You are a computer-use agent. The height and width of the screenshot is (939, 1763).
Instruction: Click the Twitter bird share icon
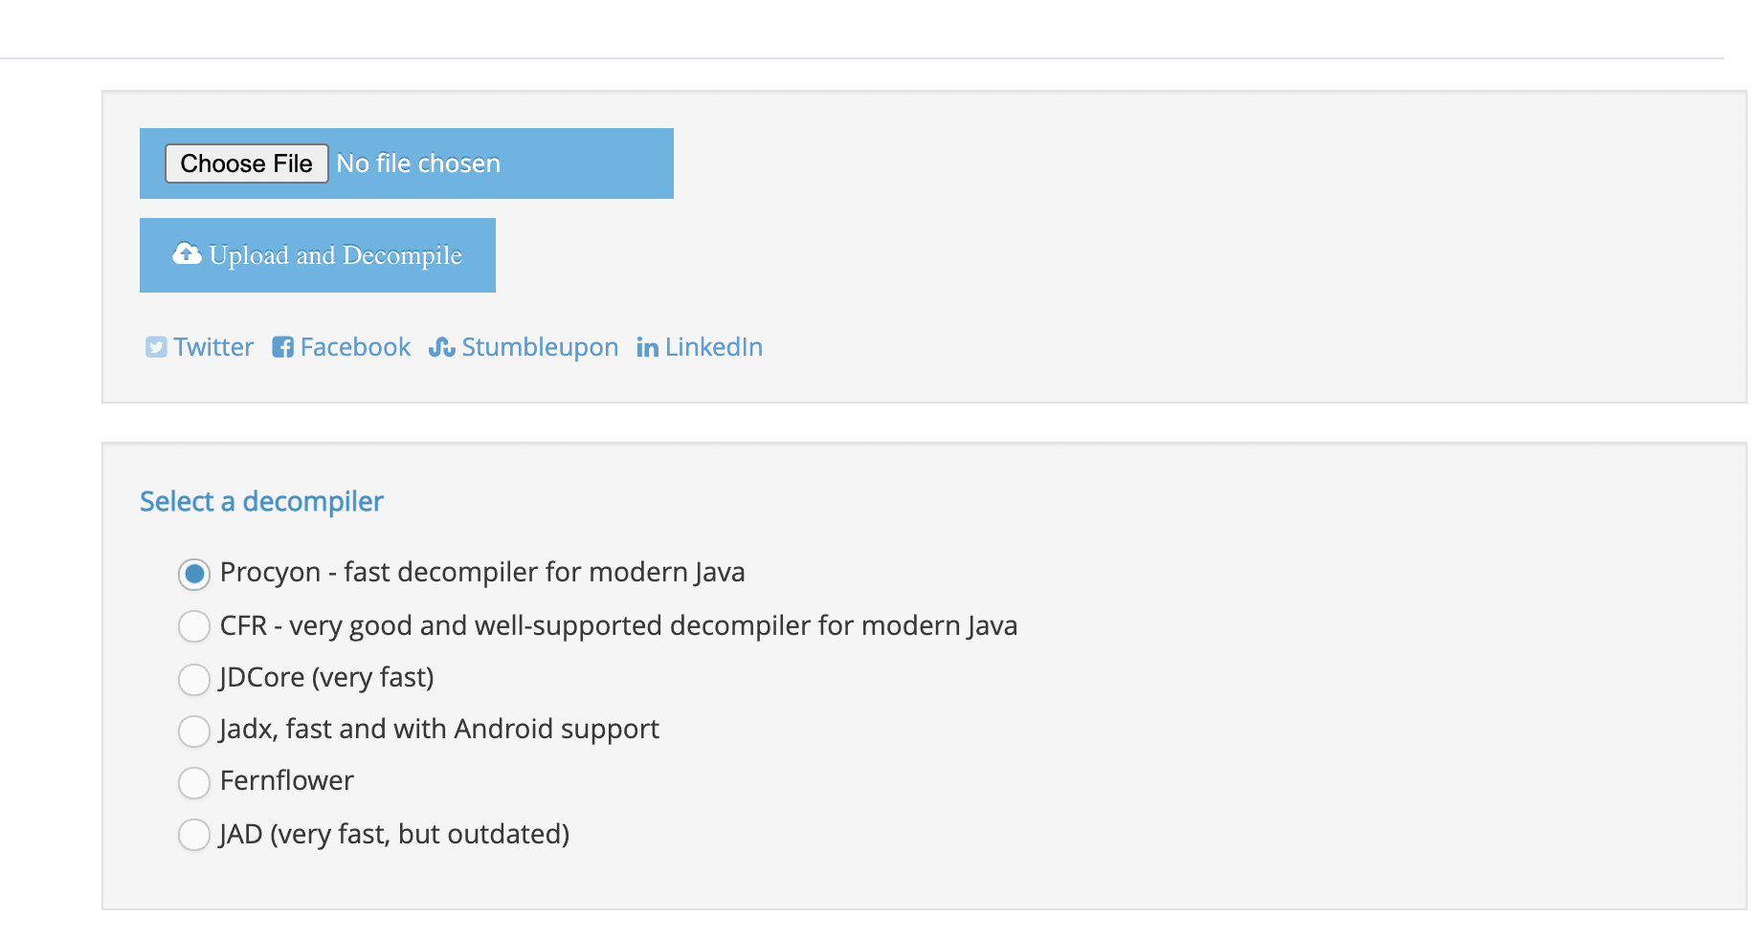156,347
